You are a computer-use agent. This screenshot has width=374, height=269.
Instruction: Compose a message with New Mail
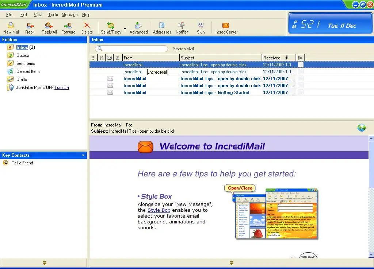point(11,28)
